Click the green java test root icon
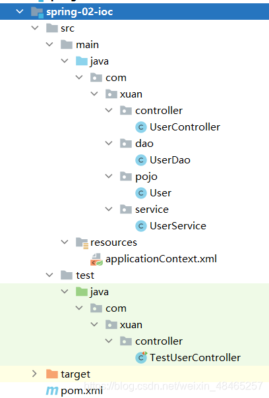 click(x=82, y=292)
